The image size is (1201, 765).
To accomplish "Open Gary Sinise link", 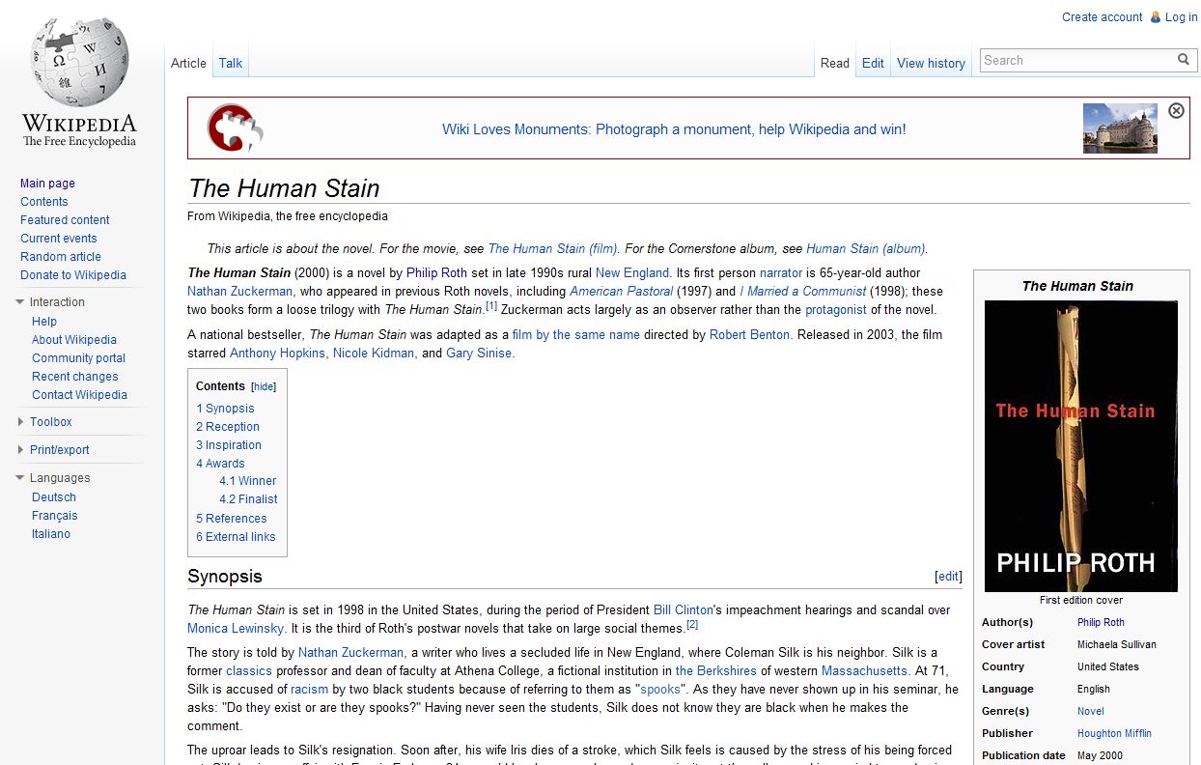I will coord(479,354).
